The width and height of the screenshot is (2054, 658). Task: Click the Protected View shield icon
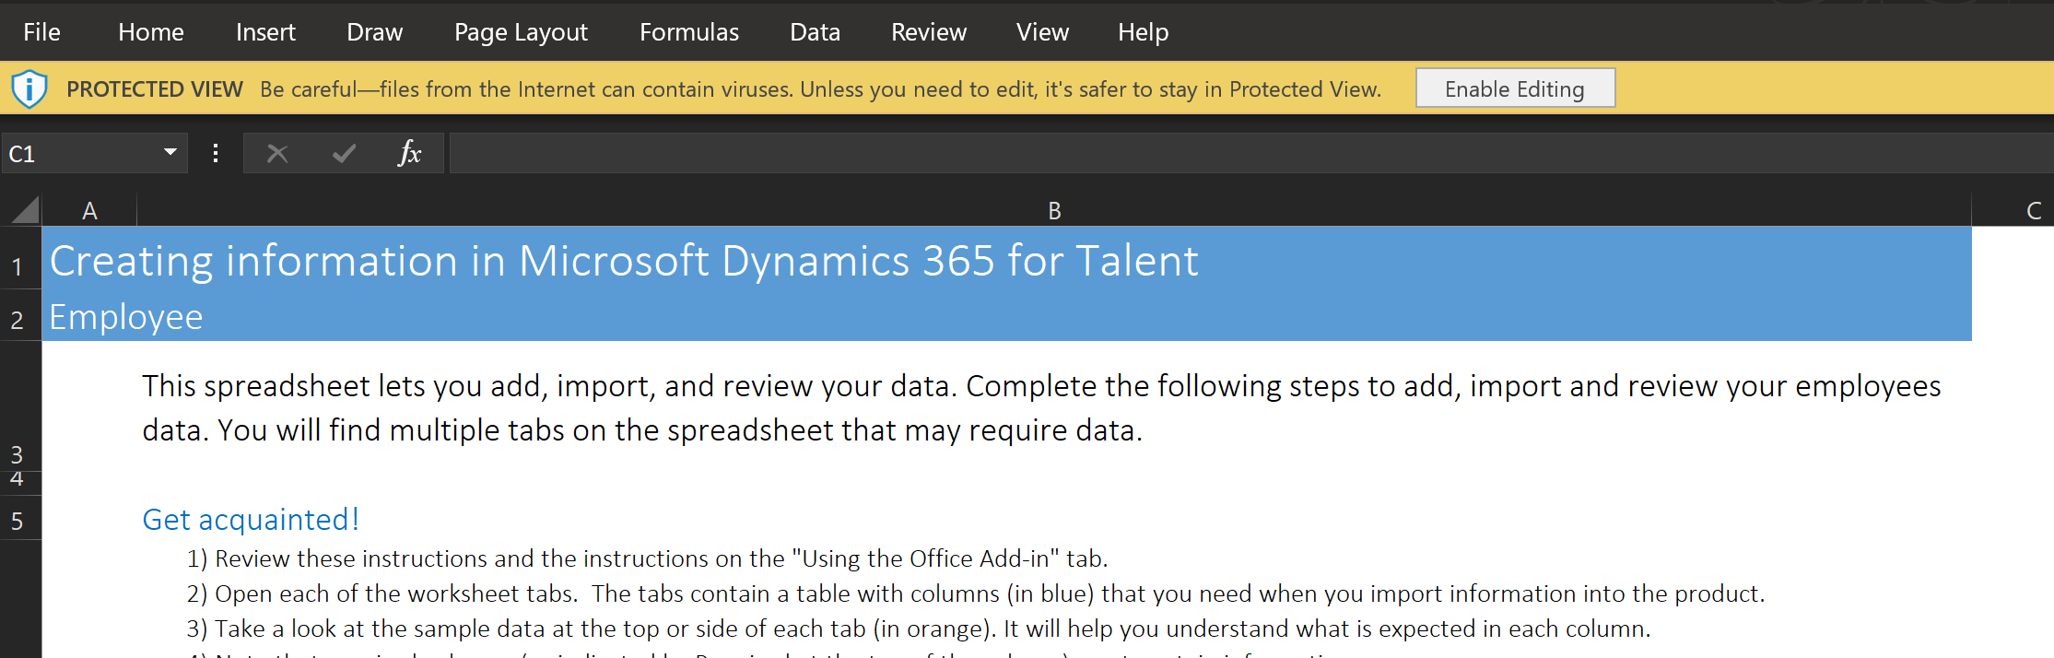[x=29, y=89]
